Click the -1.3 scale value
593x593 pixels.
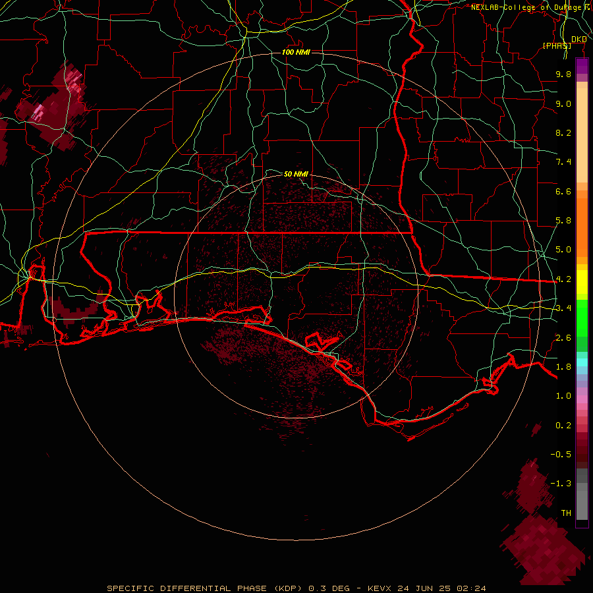click(x=561, y=484)
